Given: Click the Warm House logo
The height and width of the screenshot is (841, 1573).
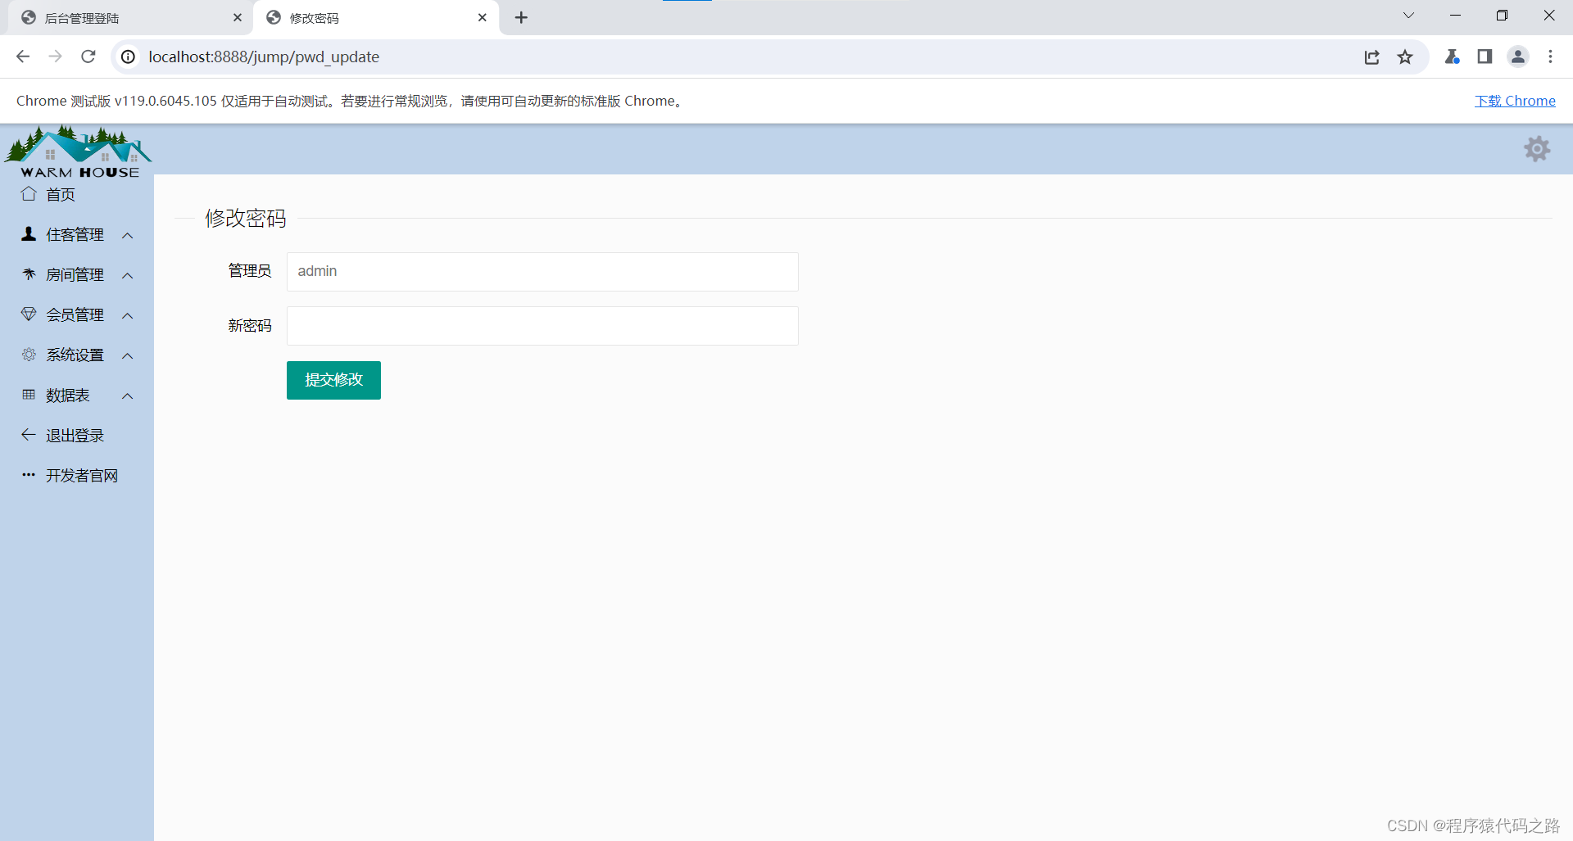Looking at the screenshot, I should [x=79, y=152].
